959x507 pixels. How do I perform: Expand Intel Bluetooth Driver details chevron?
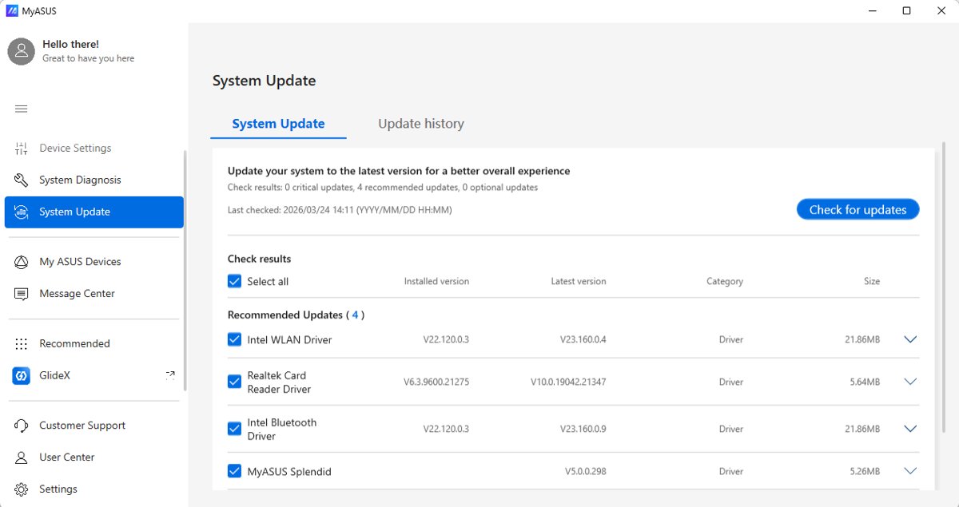click(x=909, y=429)
